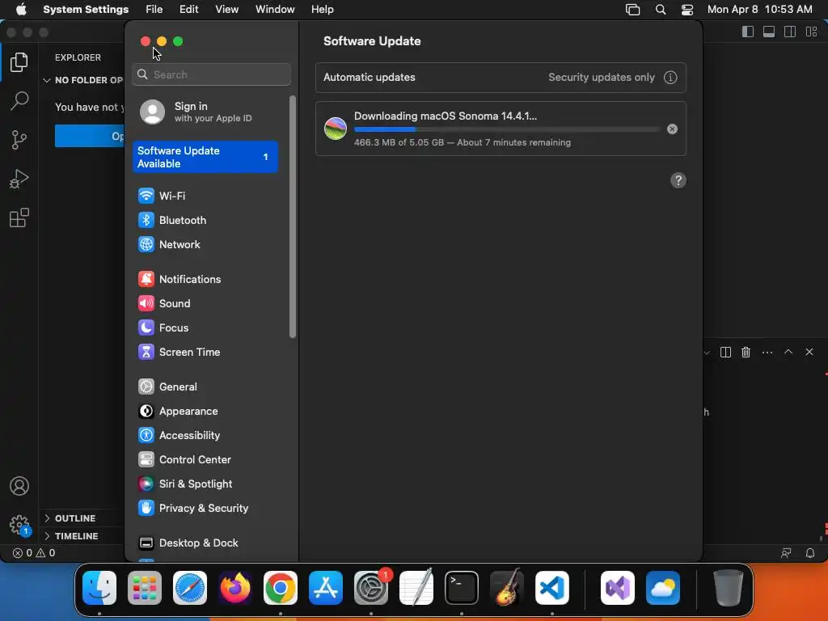828x621 pixels.
Task: Open the View menu
Action: click(226, 10)
